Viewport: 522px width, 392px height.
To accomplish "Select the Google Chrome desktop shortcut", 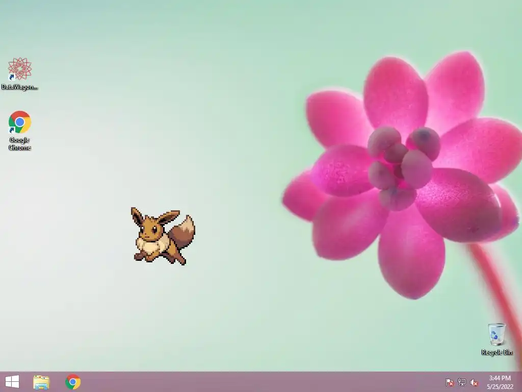I will 20,130.
